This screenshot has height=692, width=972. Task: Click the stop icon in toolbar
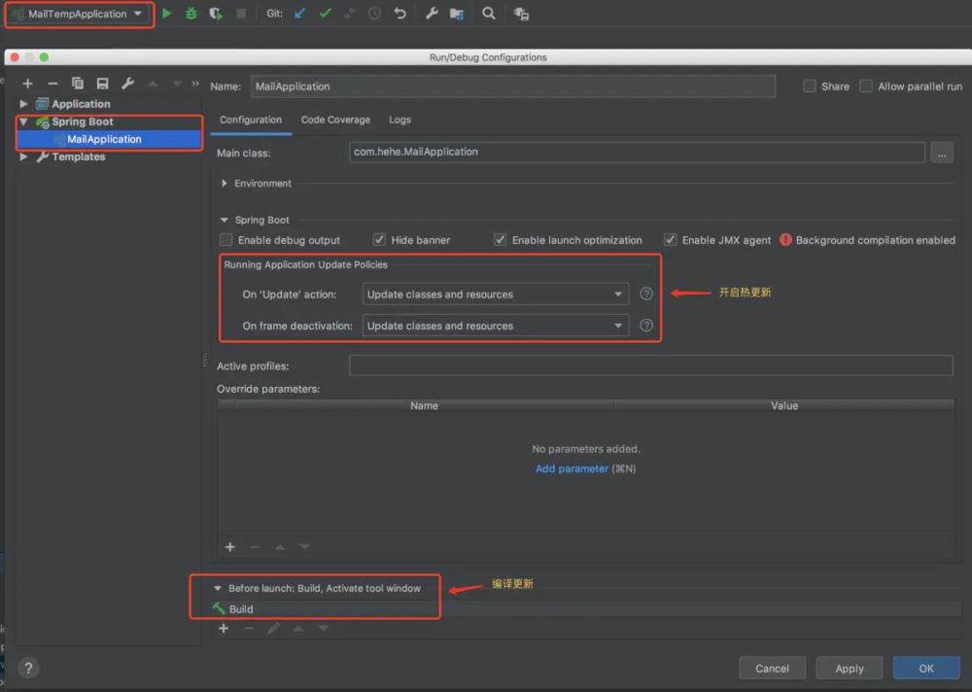pyautogui.click(x=241, y=13)
